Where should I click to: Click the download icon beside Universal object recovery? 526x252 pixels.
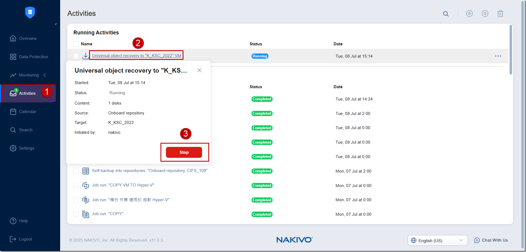coord(86,56)
